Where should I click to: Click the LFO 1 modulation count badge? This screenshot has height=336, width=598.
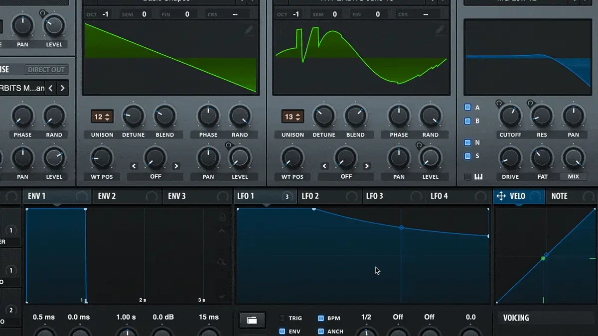point(287,197)
